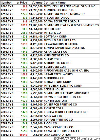Image resolution: width=100 pixels, height=140 pixels.
Task: Select the RICOH CO row
Action: pyautogui.click(x=50, y=123)
